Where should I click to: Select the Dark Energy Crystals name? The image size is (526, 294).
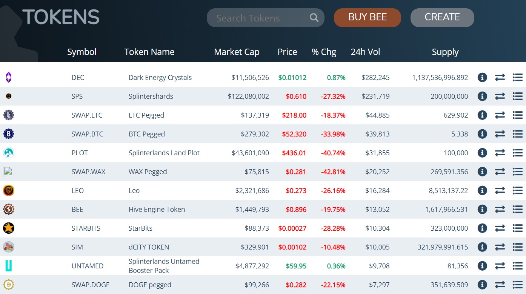point(160,78)
